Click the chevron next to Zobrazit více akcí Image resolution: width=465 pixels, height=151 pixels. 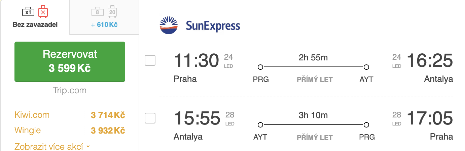88,146
